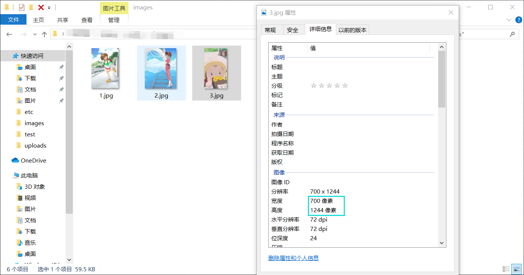Expand the address bar navigation dropdown
Screen dimensions: 524x275
35,34
